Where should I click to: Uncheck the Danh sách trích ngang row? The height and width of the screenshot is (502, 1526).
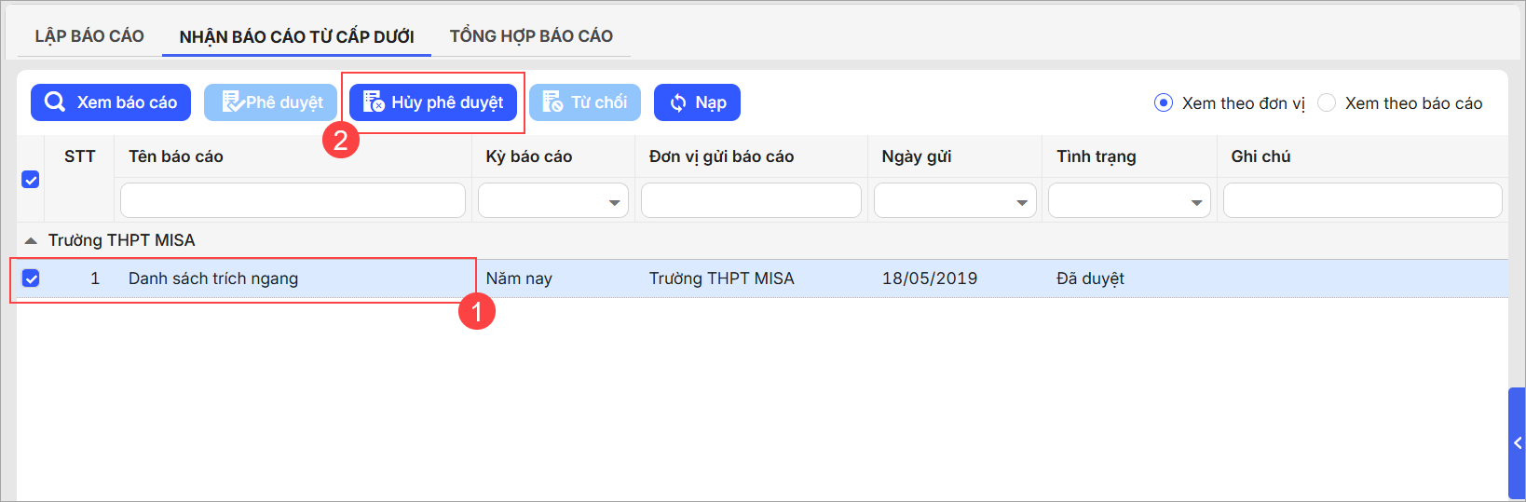coord(31,278)
